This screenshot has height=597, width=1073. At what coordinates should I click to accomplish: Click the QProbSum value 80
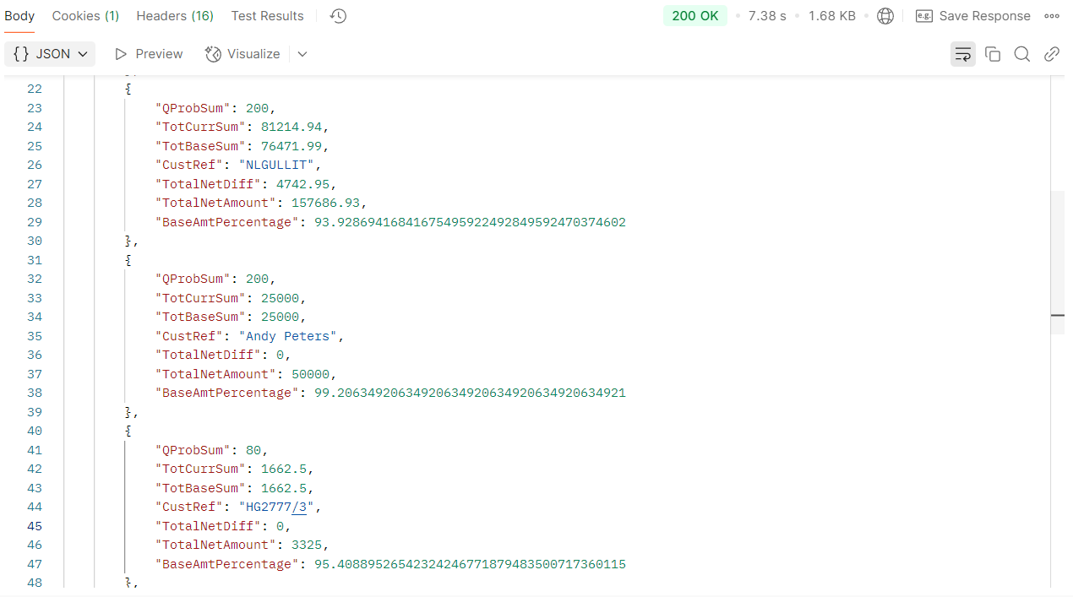pos(253,450)
